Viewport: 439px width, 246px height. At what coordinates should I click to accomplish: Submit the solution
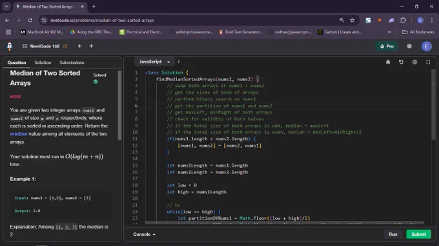(418, 234)
